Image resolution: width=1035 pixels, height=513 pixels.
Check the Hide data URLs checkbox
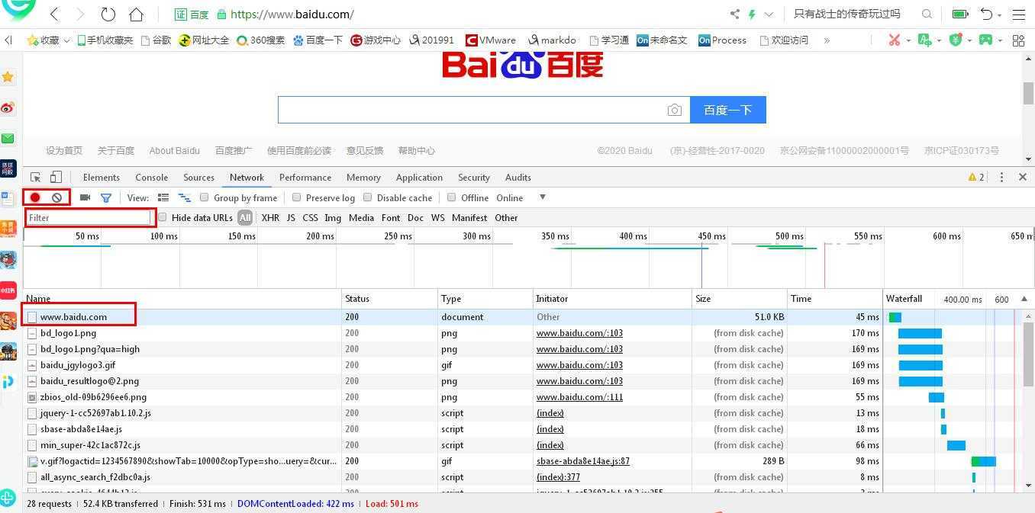163,217
